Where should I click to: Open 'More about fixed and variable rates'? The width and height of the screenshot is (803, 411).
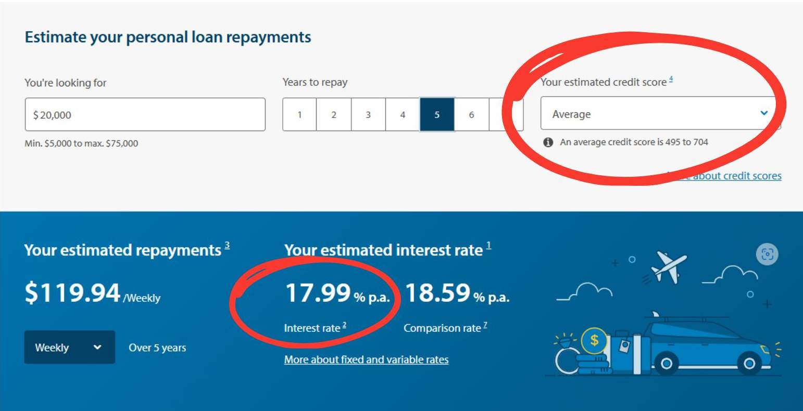point(366,359)
